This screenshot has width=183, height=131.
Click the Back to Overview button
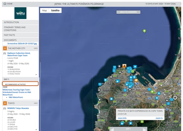[x=128, y=12]
